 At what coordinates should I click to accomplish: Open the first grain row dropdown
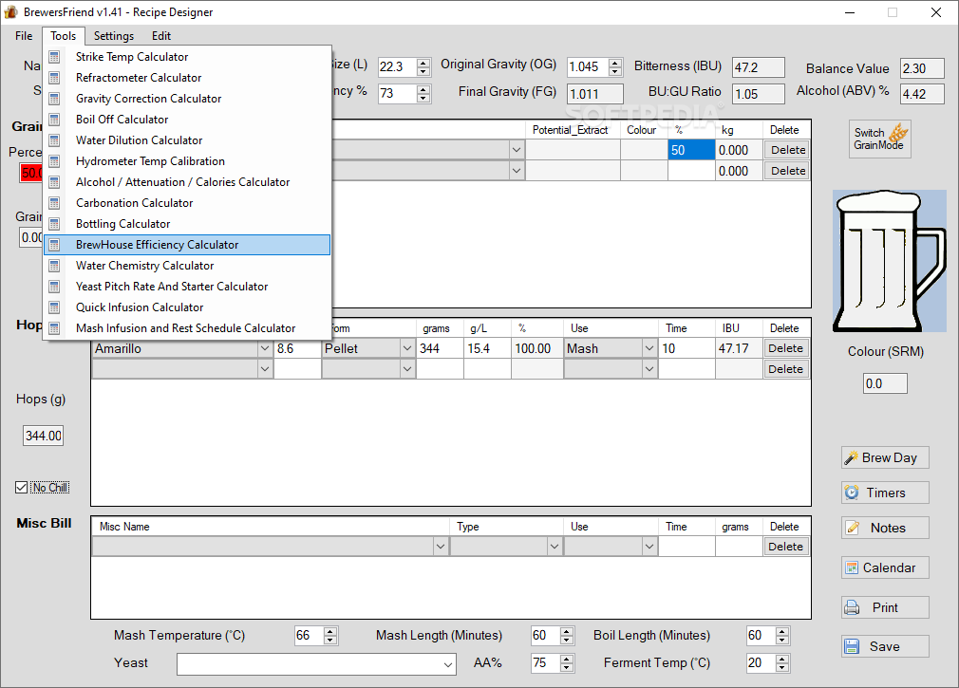coord(517,150)
